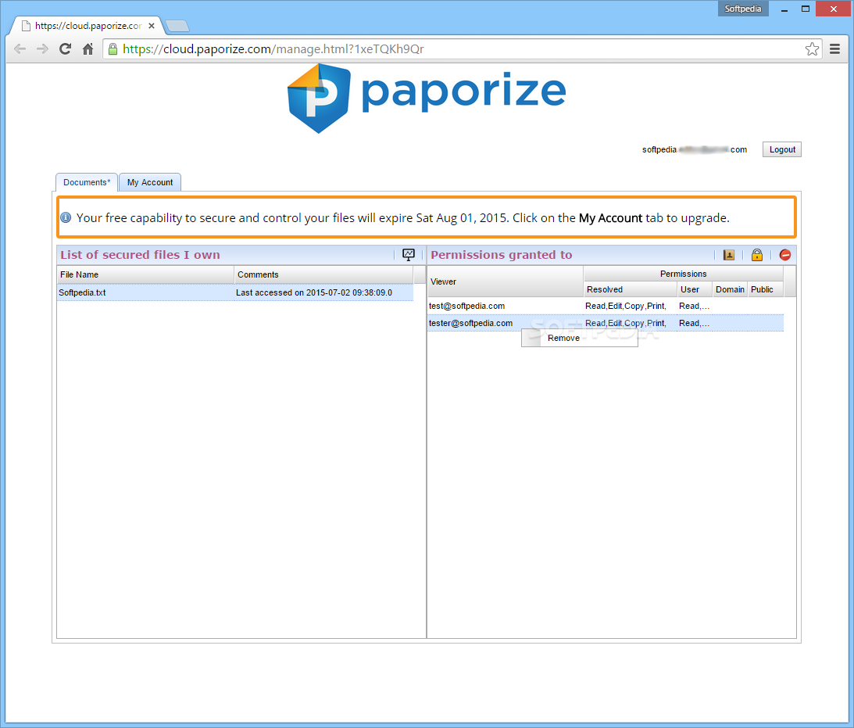
Task: Open the Chrome hamburger menu
Action: click(834, 49)
